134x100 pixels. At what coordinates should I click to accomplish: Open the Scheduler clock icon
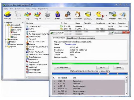(78, 14)
